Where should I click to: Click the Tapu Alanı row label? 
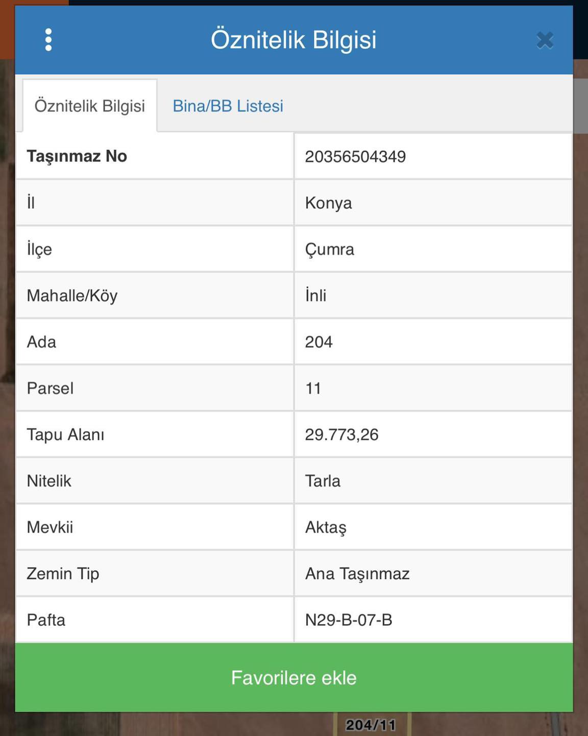click(x=65, y=434)
